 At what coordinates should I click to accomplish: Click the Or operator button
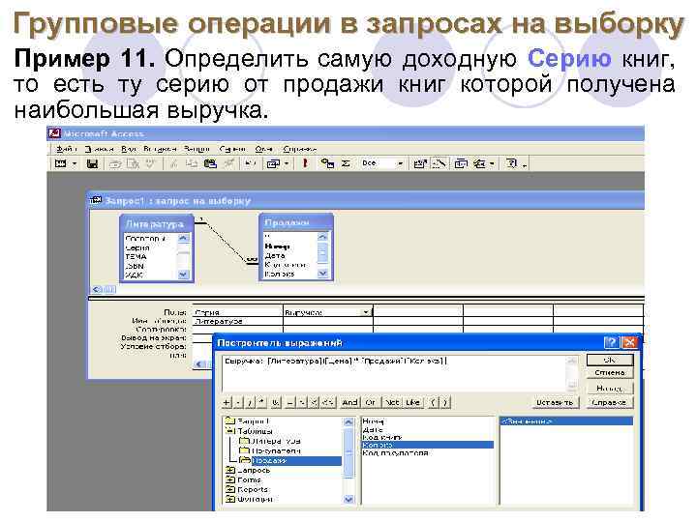click(x=371, y=402)
